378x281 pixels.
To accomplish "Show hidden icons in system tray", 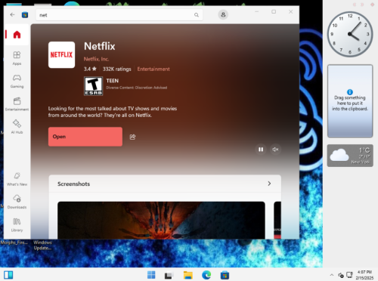I will click(x=332, y=275).
